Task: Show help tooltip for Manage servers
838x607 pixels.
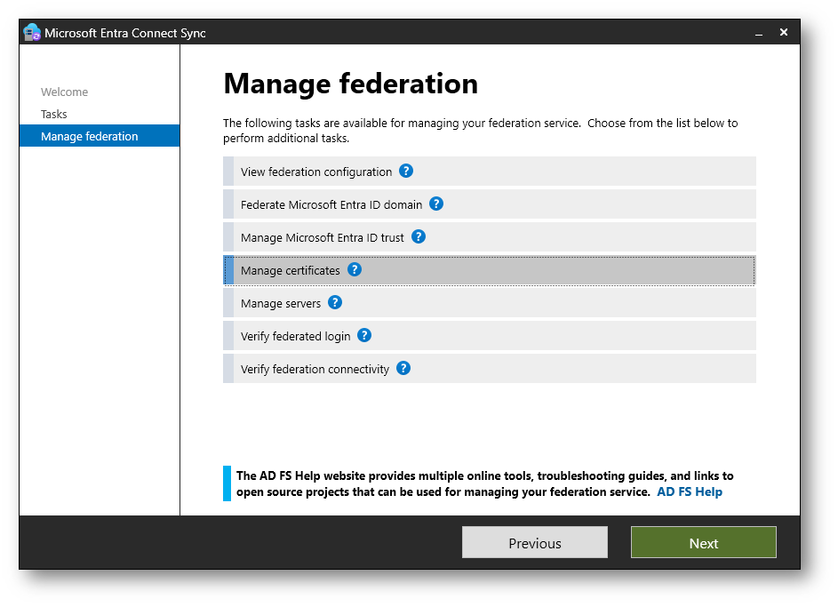Action: tap(335, 302)
